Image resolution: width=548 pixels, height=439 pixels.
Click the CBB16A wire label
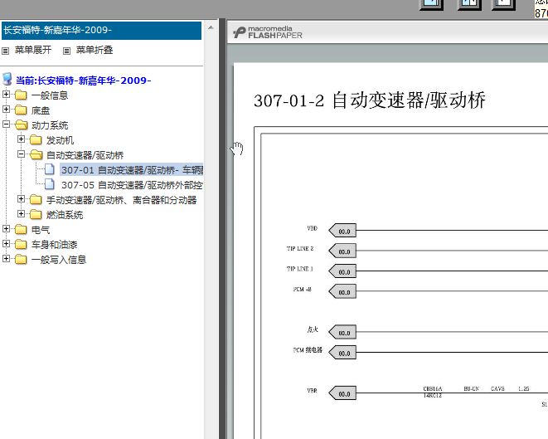click(x=433, y=389)
